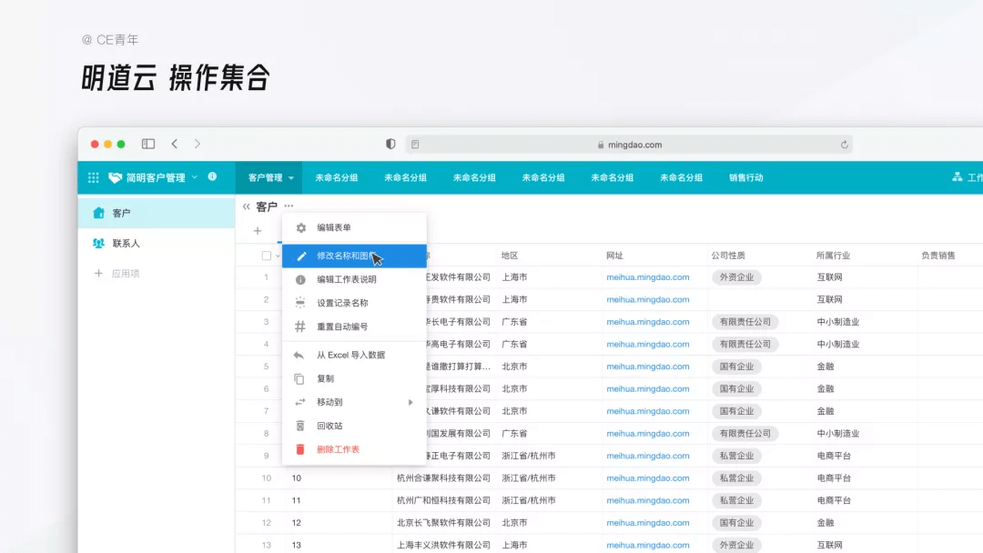Toggle the select-all rows checkbox
This screenshot has width=983, height=553.
pos(267,256)
